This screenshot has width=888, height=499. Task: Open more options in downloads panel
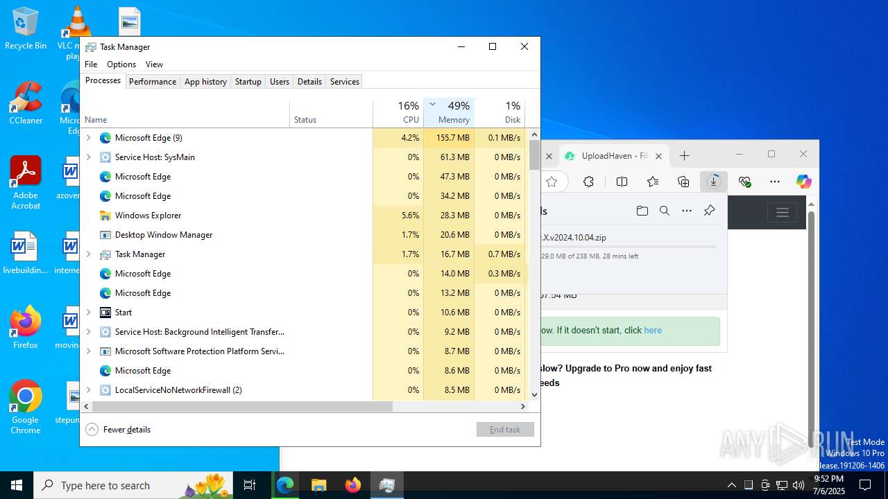[687, 211]
